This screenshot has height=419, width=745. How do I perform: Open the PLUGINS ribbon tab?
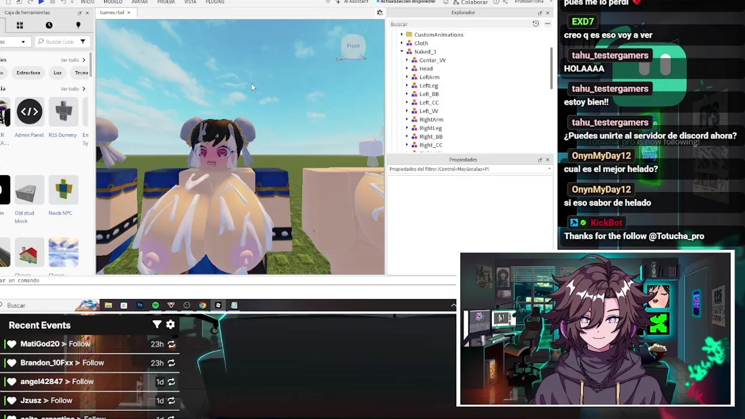(215, 2)
